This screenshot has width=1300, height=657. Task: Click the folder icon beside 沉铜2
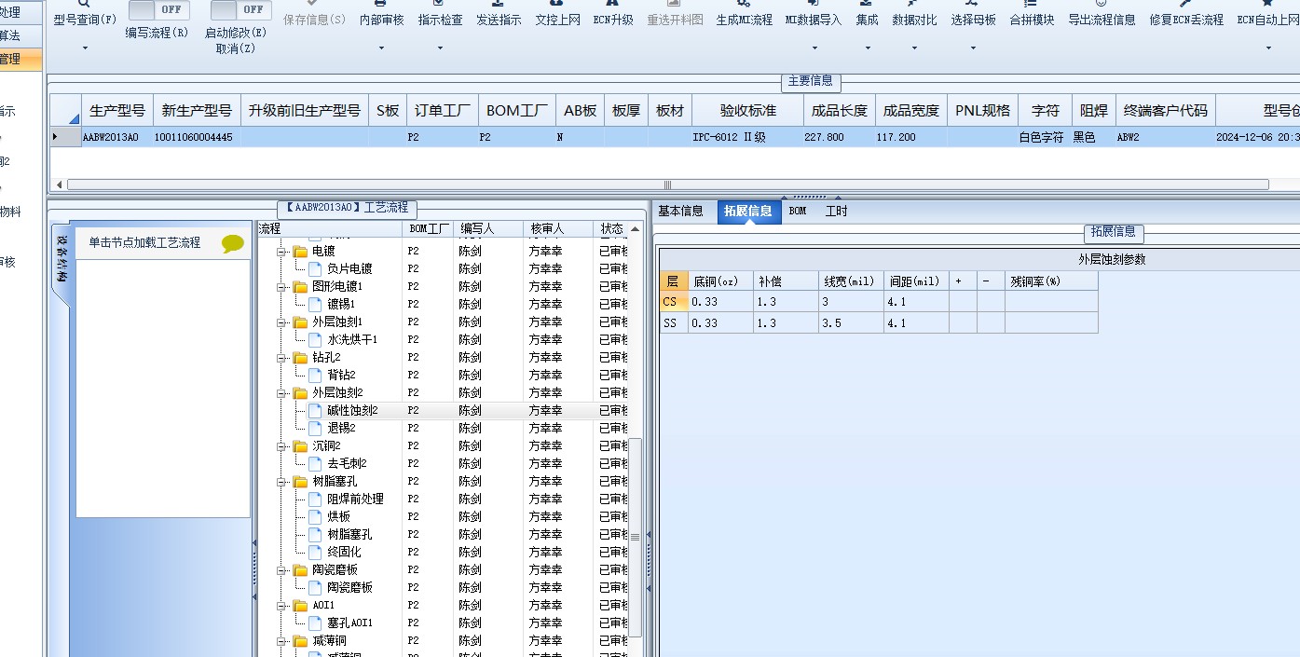coord(300,446)
